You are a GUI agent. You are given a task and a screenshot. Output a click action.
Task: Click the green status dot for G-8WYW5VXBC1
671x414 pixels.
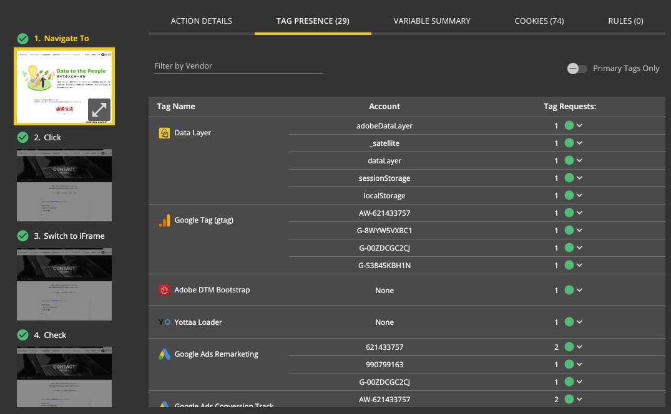point(569,230)
